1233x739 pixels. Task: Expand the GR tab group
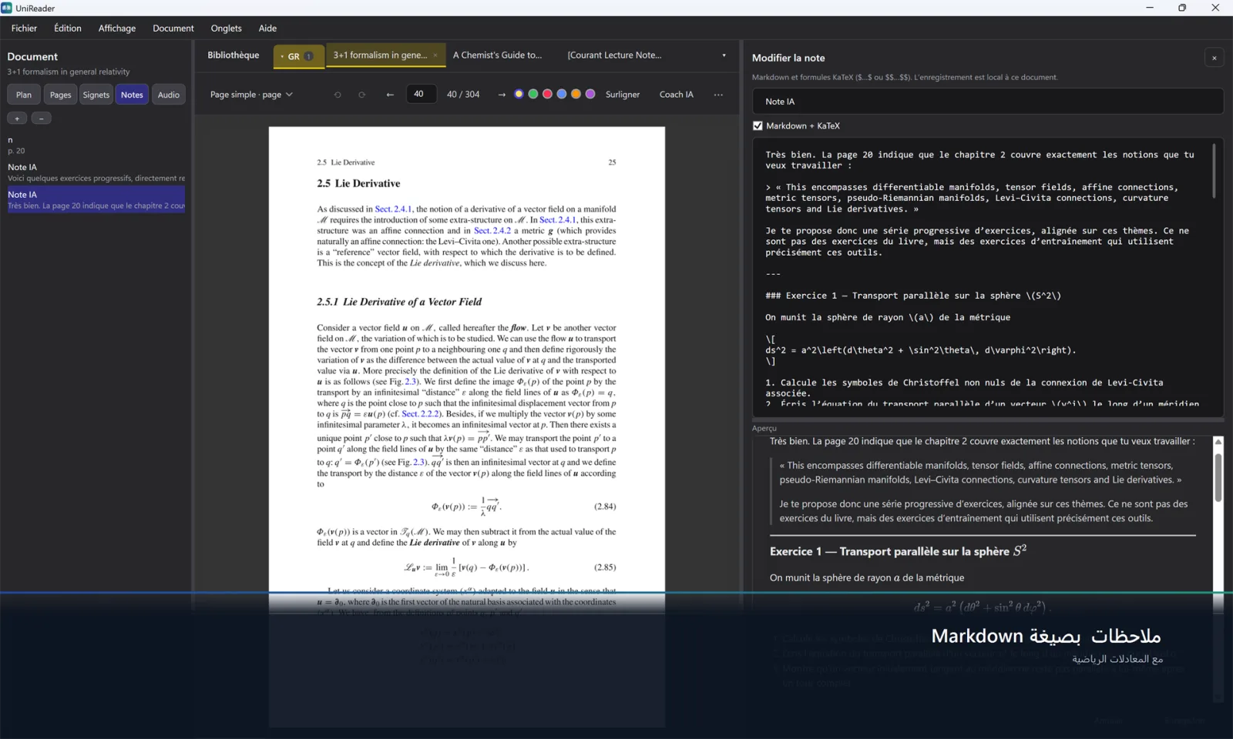click(x=298, y=56)
